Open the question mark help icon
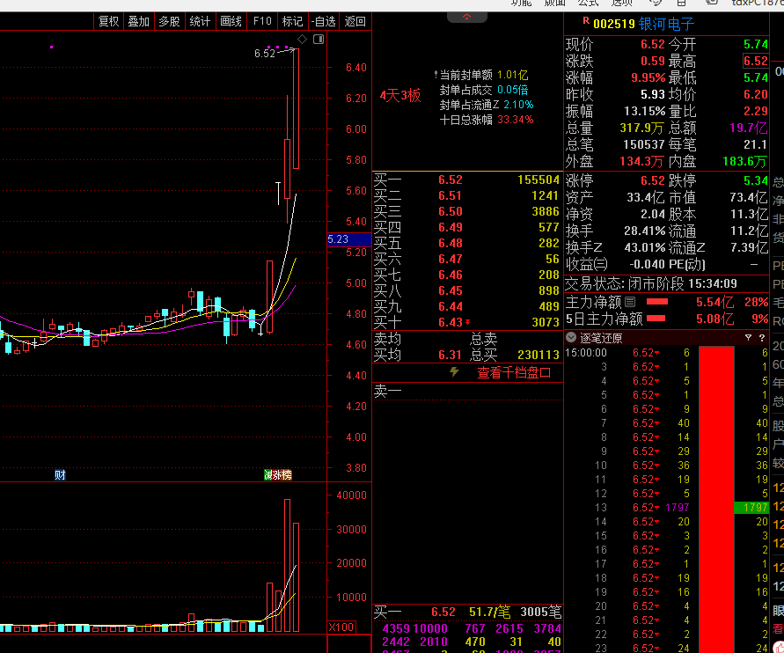This screenshot has width=784, height=653. (x=761, y=338)
